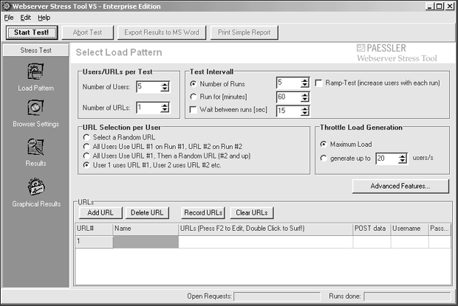Click the application icon in the title bar

click(x=7, y=6)
